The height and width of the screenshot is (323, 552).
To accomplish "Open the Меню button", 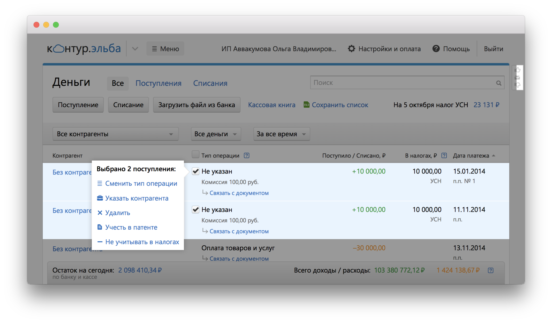I will tap(165, 49).
